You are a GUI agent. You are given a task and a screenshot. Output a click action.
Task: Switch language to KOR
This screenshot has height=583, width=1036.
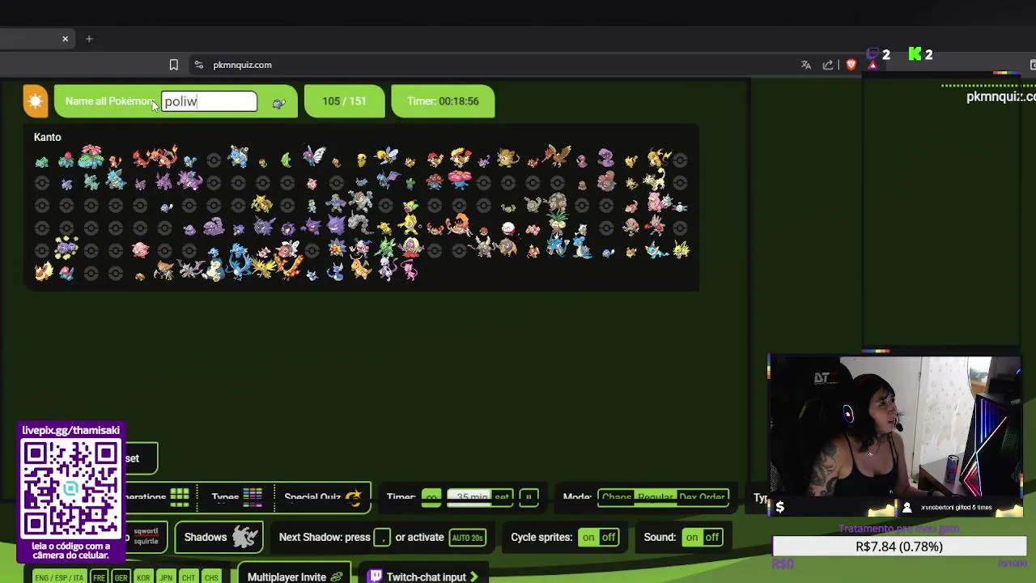point(143,577)
